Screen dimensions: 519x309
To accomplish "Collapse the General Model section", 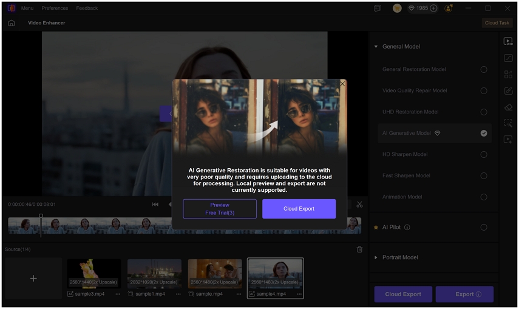I will (x=376, y=47).
